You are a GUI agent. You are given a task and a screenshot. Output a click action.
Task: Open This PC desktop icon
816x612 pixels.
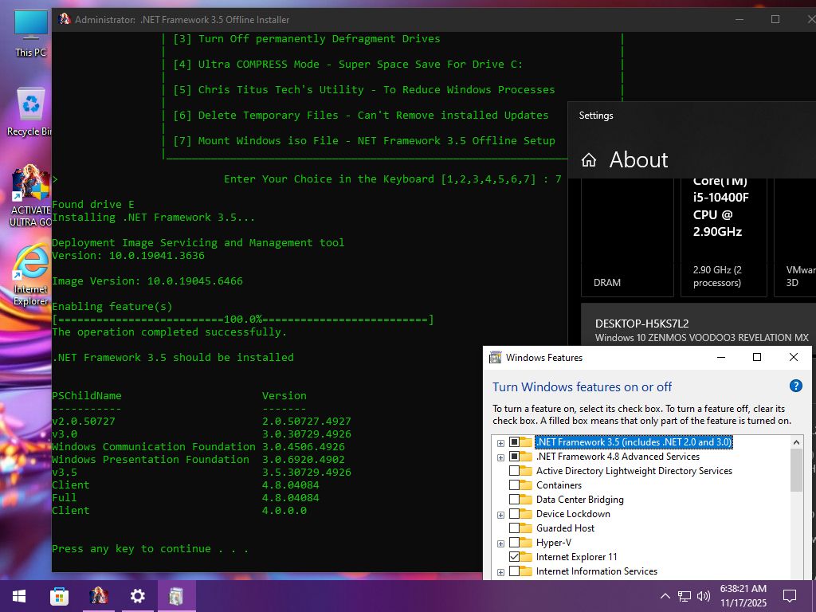tap(30, 33)
